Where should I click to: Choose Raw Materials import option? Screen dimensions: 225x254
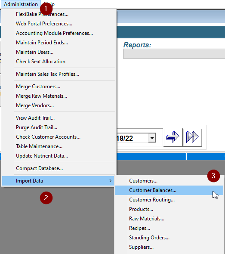coord(169,219)
